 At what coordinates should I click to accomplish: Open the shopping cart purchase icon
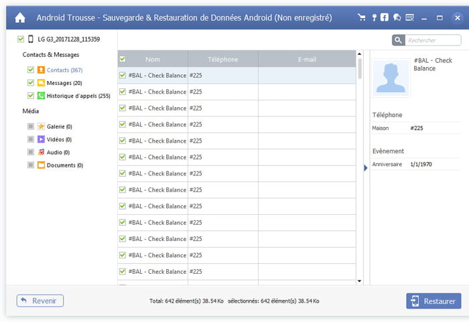point(362,17)
